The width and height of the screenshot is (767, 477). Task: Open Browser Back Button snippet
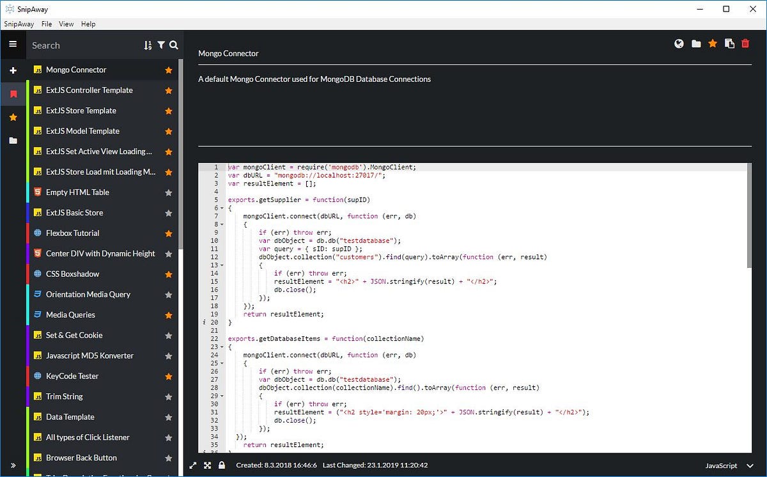(103, 458)
